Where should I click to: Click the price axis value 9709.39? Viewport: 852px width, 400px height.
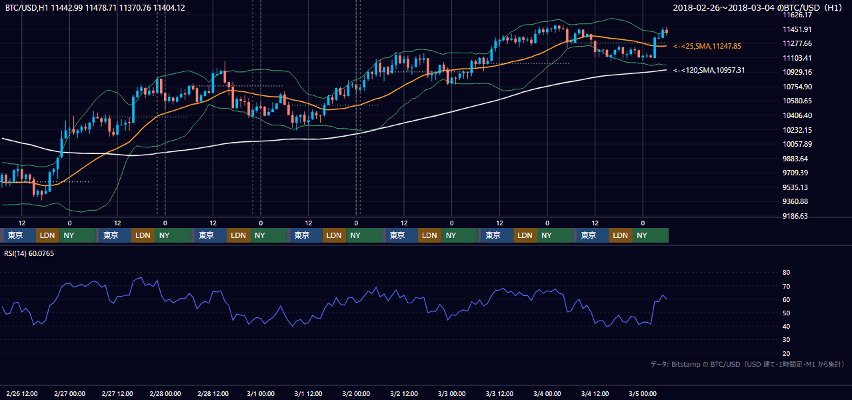[x=795, y=173]
